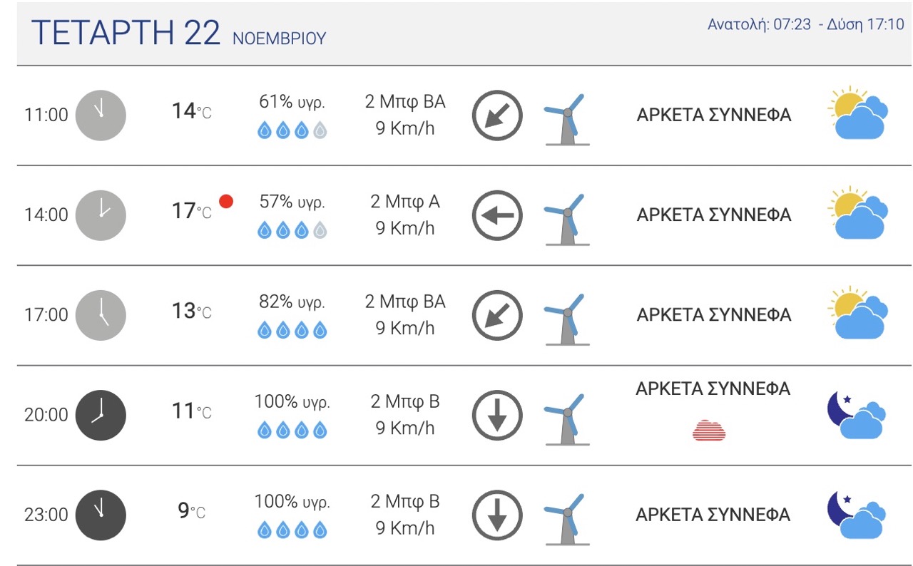Click ΑΡΚΕΤΑ ΣΥΝΝΕΦΑ label in 17:00 row
Screen dimensions: 913x566
(x=713, y=314)
